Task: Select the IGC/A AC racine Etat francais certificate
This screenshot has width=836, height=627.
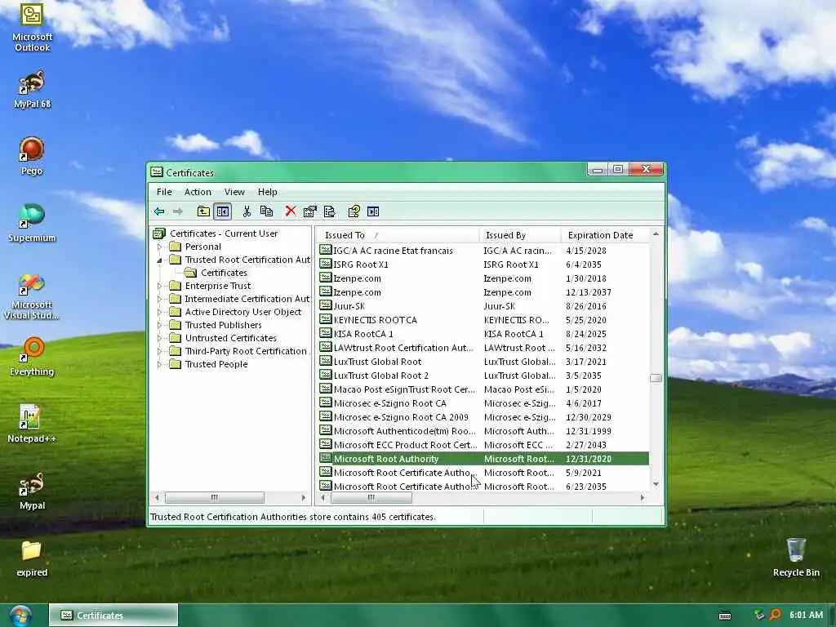Action: (483, 251)
